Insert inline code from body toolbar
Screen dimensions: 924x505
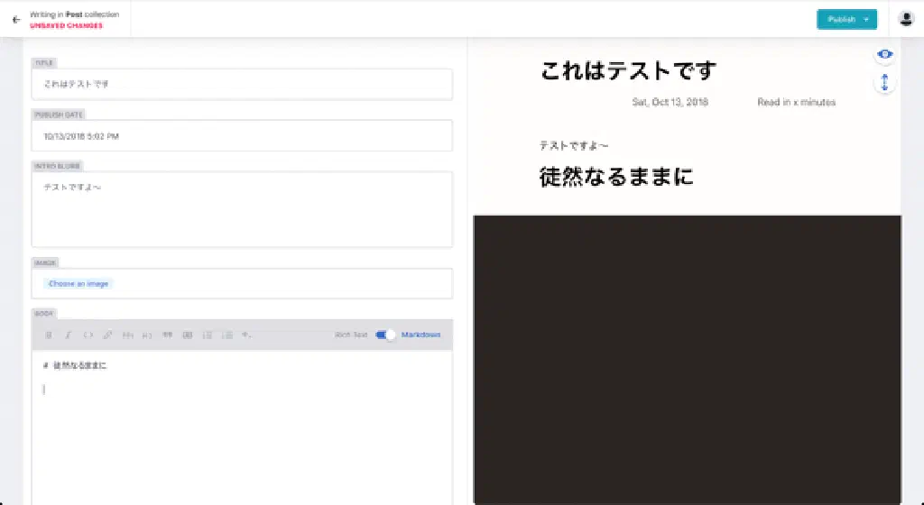[x=88, y=335]
